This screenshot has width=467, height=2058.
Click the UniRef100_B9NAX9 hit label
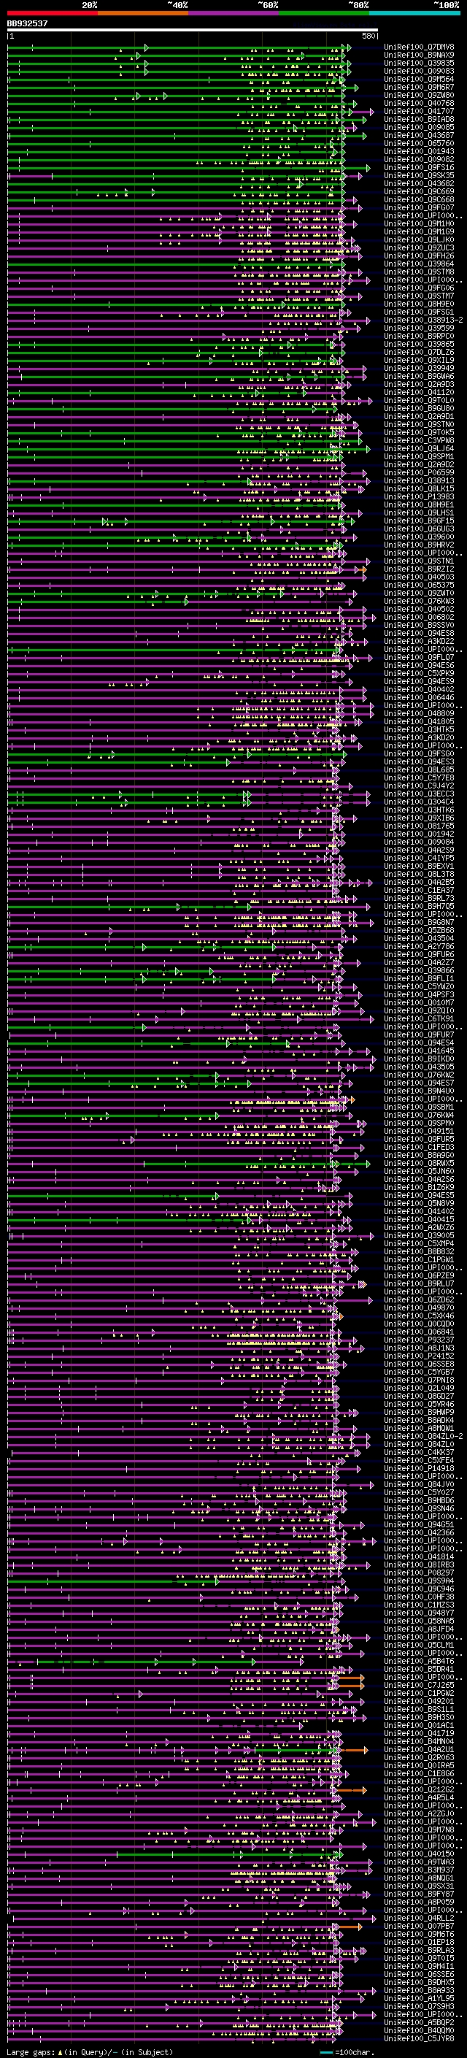(419, 55)
